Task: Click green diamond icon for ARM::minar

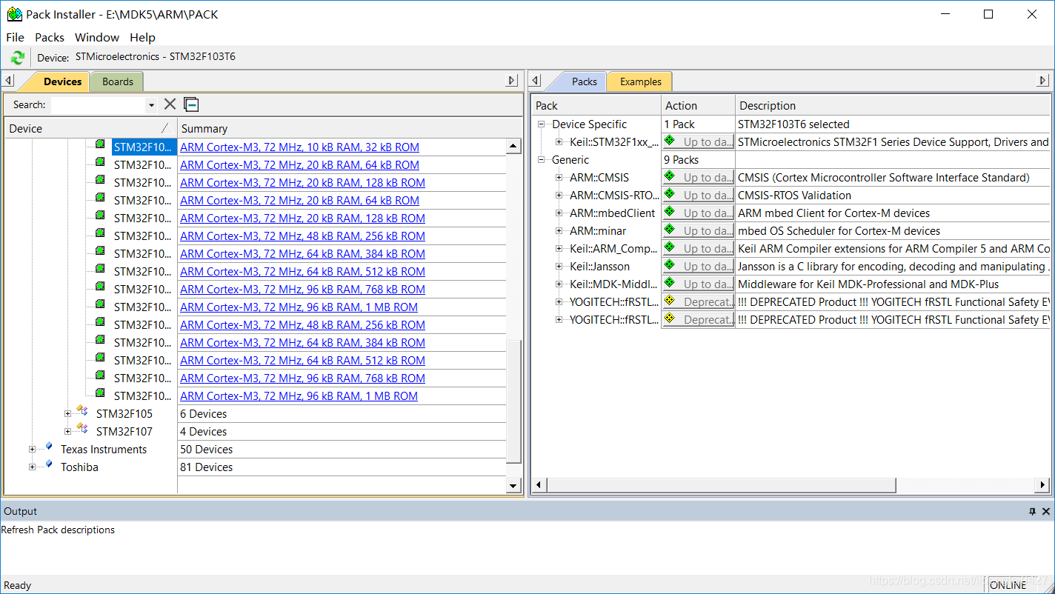Action: (x=670, y=230)
